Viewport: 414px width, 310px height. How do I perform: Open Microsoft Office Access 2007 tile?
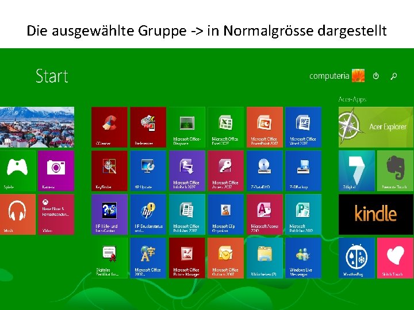226,171
